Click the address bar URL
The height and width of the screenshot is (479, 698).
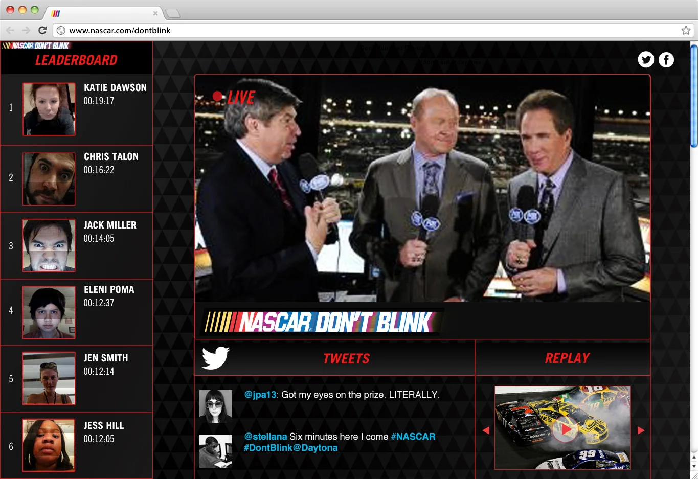click(120, 30)
